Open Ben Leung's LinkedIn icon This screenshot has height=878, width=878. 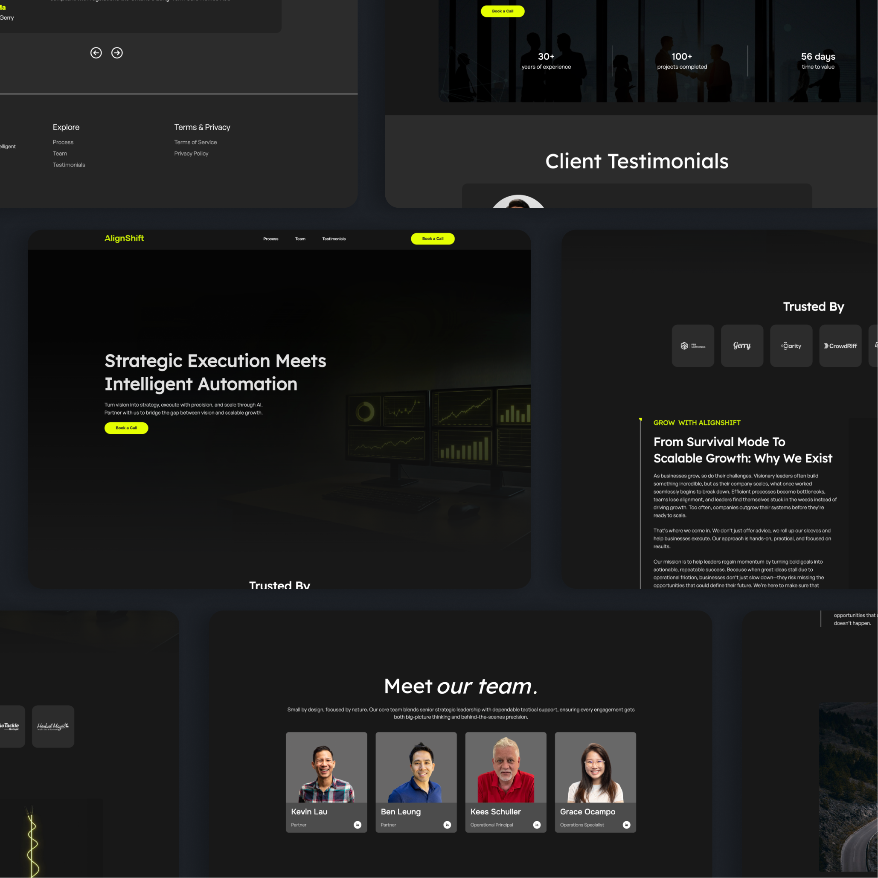(x=447, y=825)
